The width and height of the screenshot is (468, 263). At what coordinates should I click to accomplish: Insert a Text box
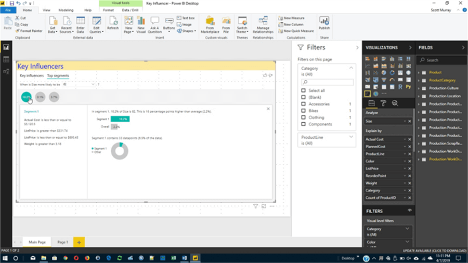click(186, 18)
